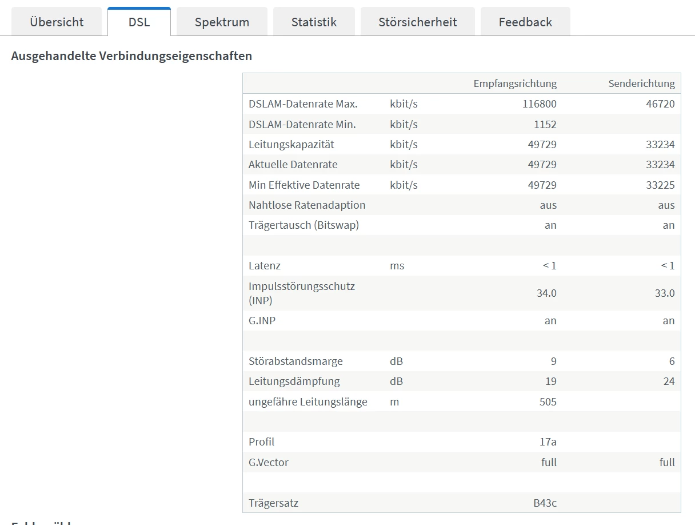The width and height of the screenshot is (695, 525).
Task: Open the Spektrum tab
Action: 222,22
